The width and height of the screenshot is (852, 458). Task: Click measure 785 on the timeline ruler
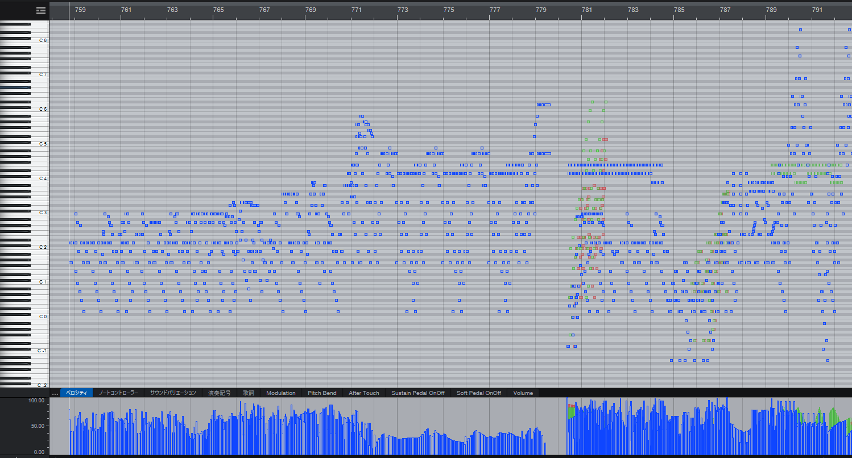tap(679, 10)
